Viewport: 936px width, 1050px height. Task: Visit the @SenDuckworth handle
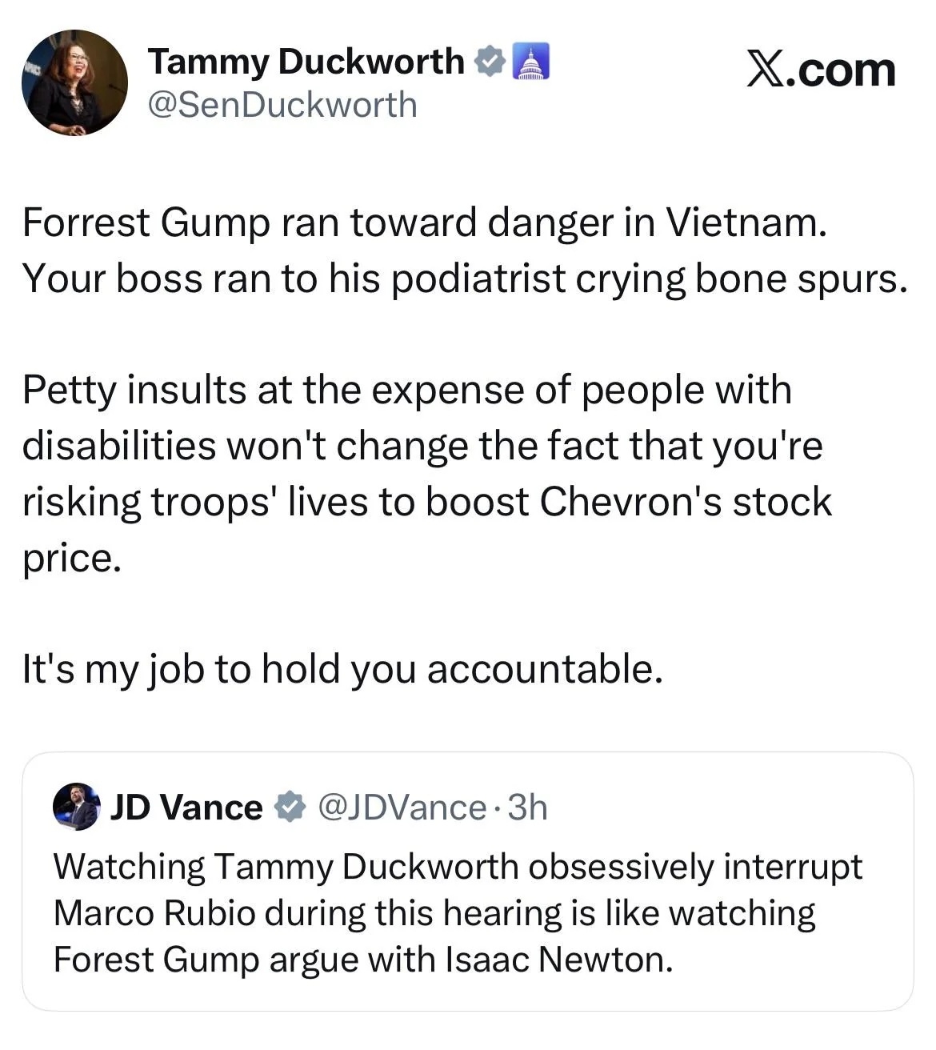click(x=282, y=105)
